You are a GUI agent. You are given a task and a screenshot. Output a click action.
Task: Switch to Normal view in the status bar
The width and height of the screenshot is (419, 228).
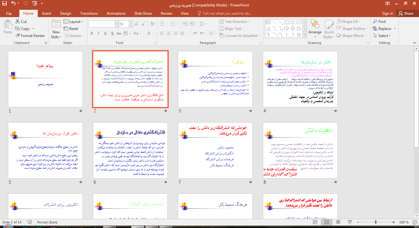point(315,222)
